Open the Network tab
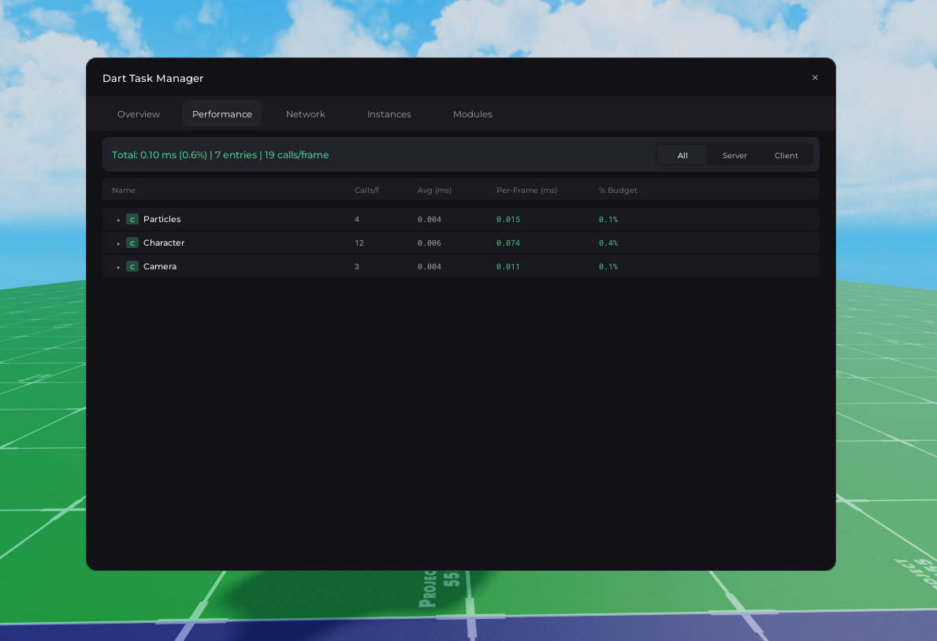Screen dimensions: 937x641 tap(305, 114)
